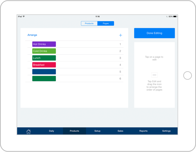
Task: Tap the plus icon to add page
Action: click(x=120, y=35)
